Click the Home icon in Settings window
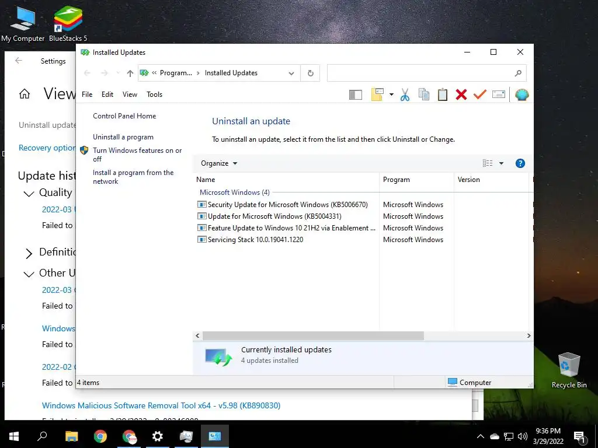This screenshot has width=598, height=448. tap(25, 94)
